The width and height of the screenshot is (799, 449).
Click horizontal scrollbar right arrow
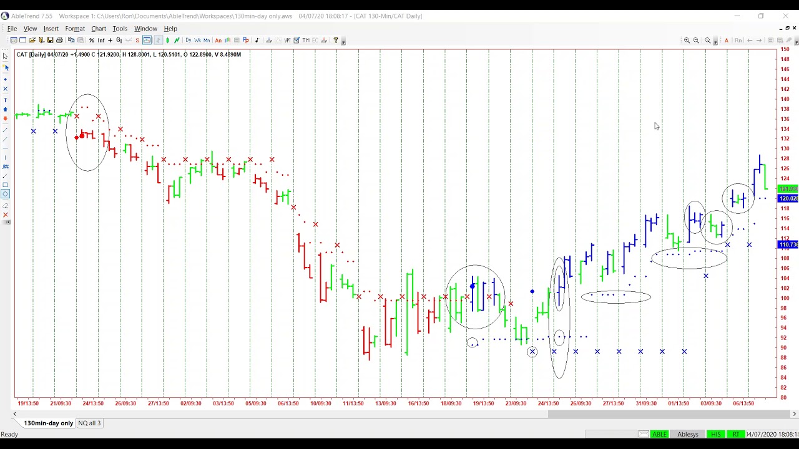pyautogui.click(x=794, y=413)
